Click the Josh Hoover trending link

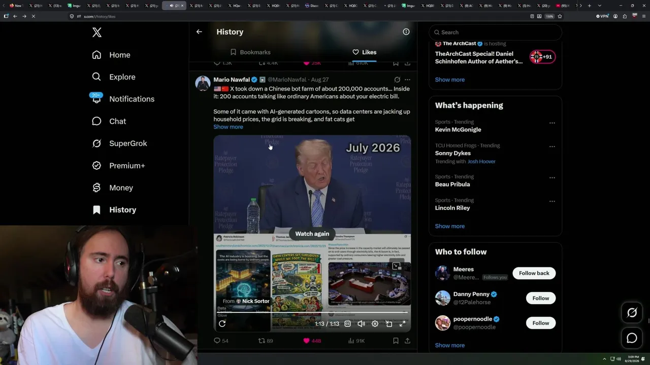481,162
